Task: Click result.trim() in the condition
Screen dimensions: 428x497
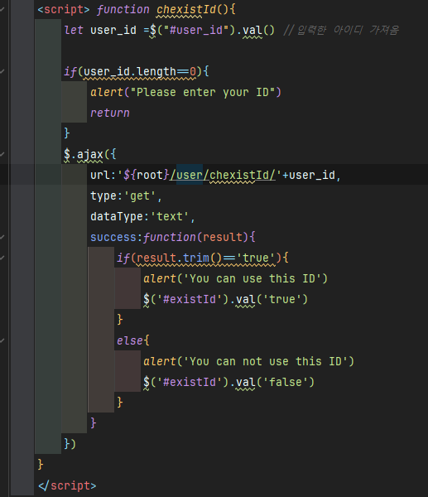Action: [180, 258]
